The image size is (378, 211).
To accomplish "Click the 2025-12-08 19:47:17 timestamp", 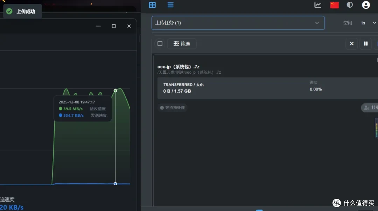I will (x=77, y=102).
